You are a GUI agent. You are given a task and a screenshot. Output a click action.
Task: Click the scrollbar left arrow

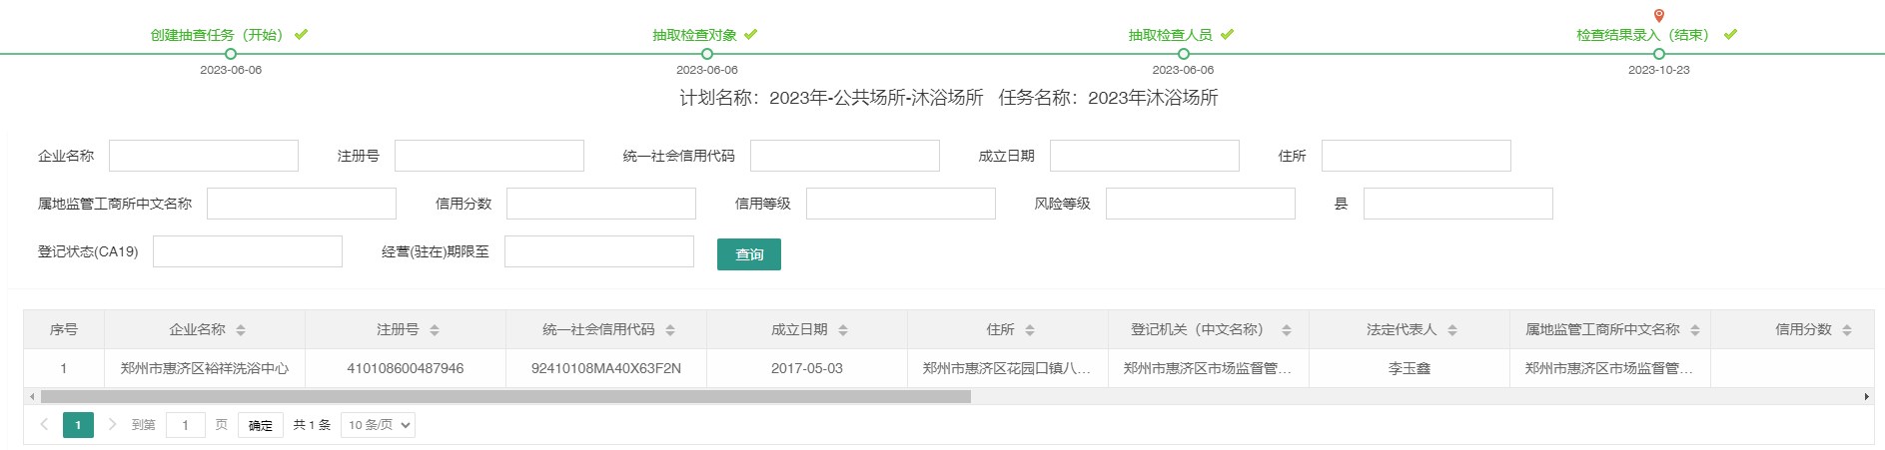pyautogui.click(x=32, y=396)
